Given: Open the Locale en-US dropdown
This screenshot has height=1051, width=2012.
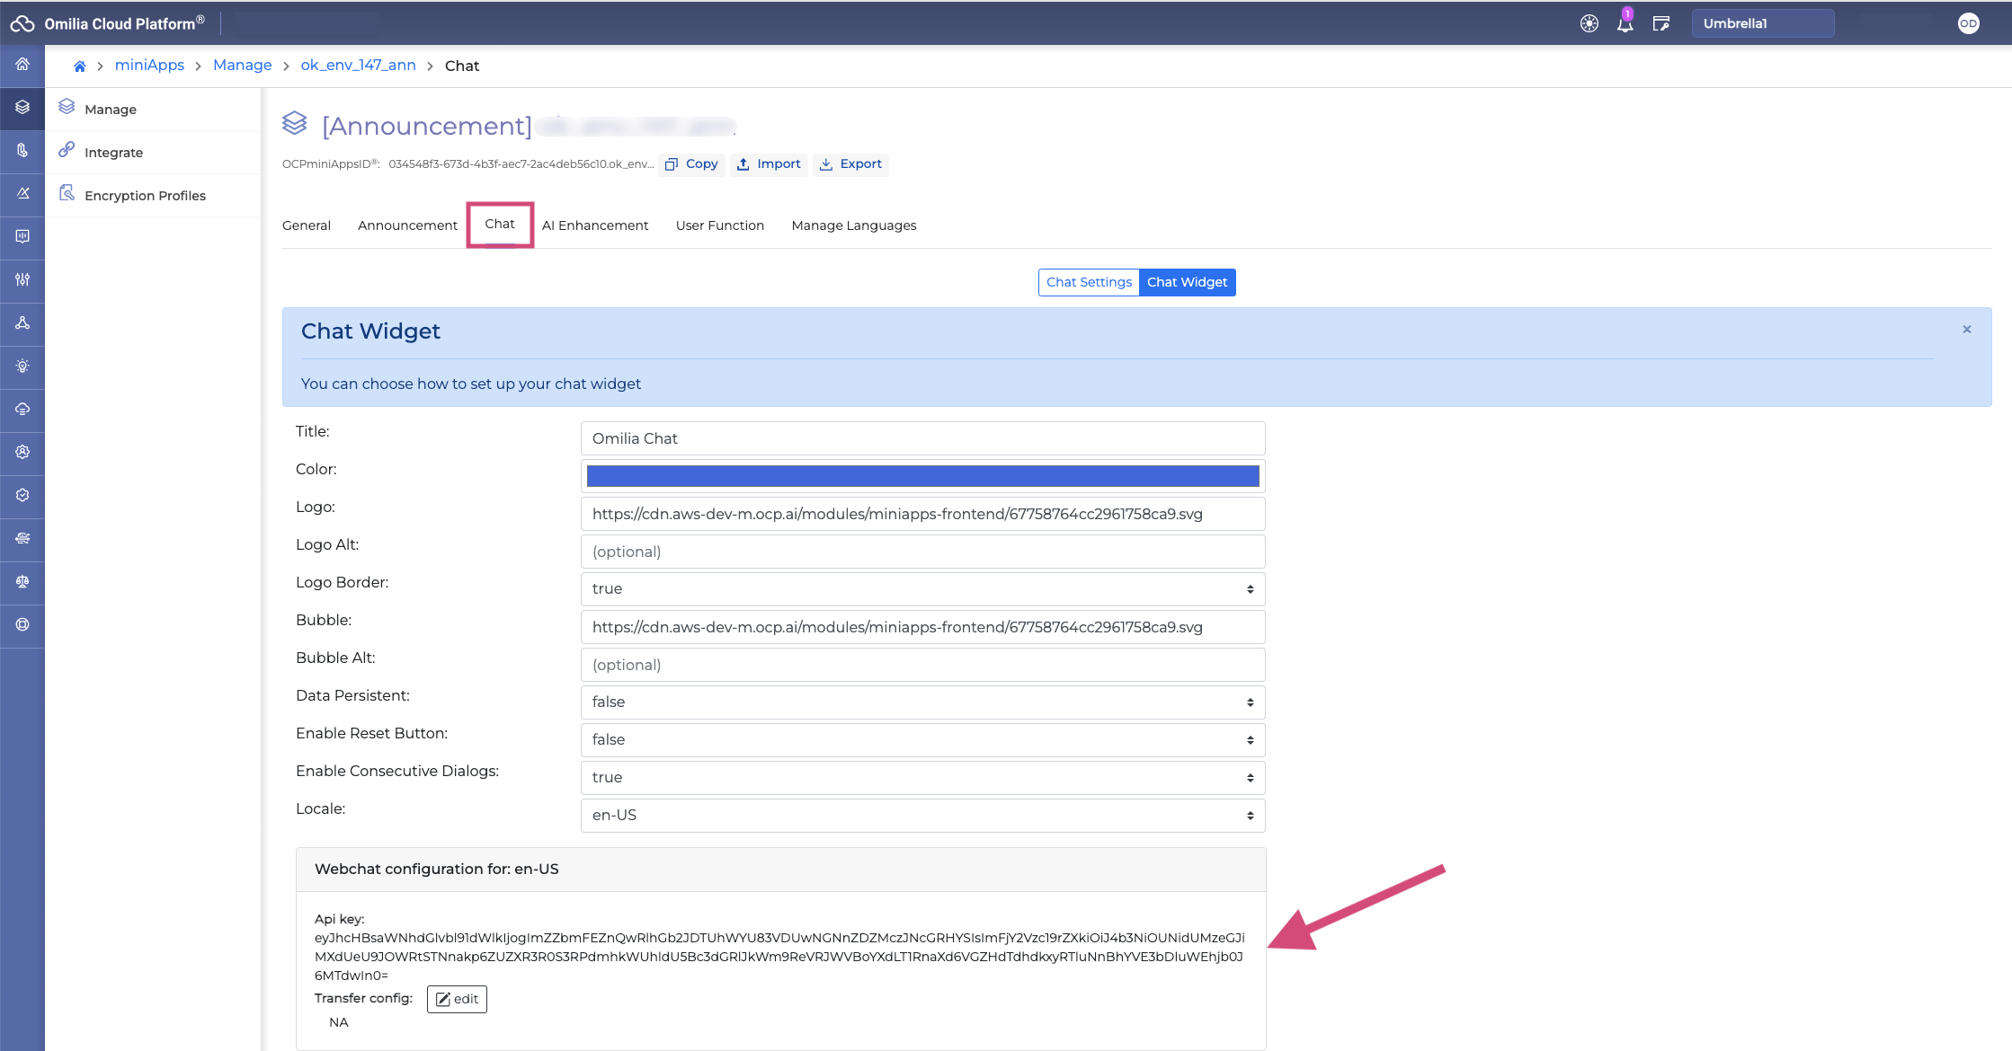Looking at the screenshot, I should 922,816.
